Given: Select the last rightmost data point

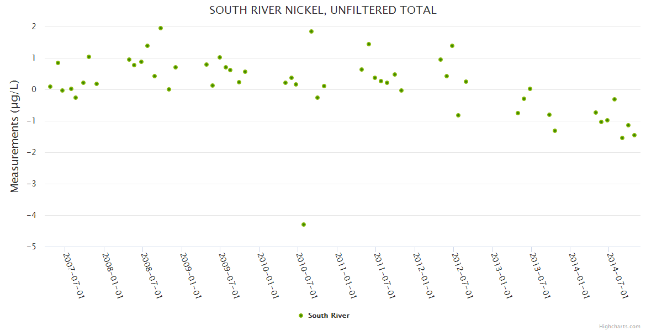Looking at the screenshot, I should pyautogui.click(x=634, y=135).
